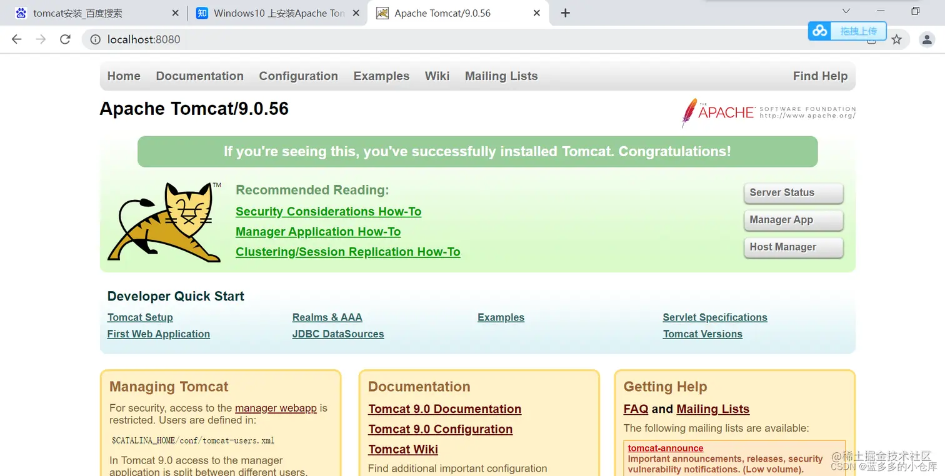This screenshot has width=945, height=476.
Task: Open Home in the Tomcat navigation bar
Action: coord(124,76)
